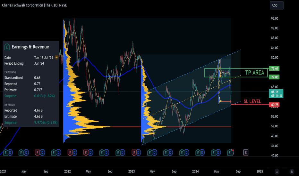Open the red January 2022 earnings E marker
The image size is (299, 176).
tap(70, 153)
